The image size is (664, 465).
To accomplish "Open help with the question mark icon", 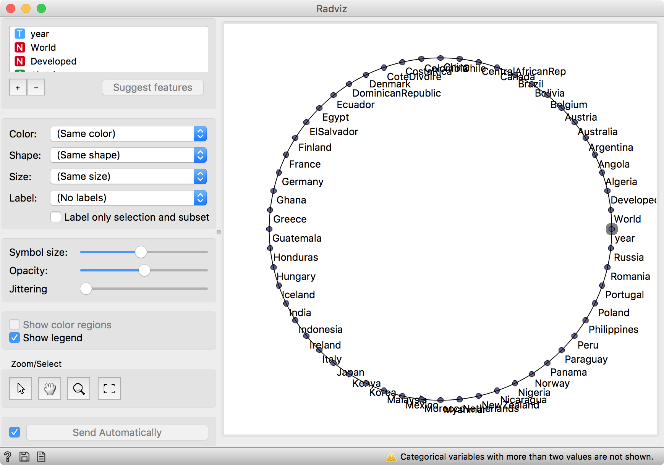I will pyautogui.click(x=8, y=457).
